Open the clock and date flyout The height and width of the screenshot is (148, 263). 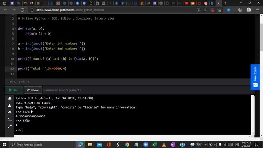(247, 144)
